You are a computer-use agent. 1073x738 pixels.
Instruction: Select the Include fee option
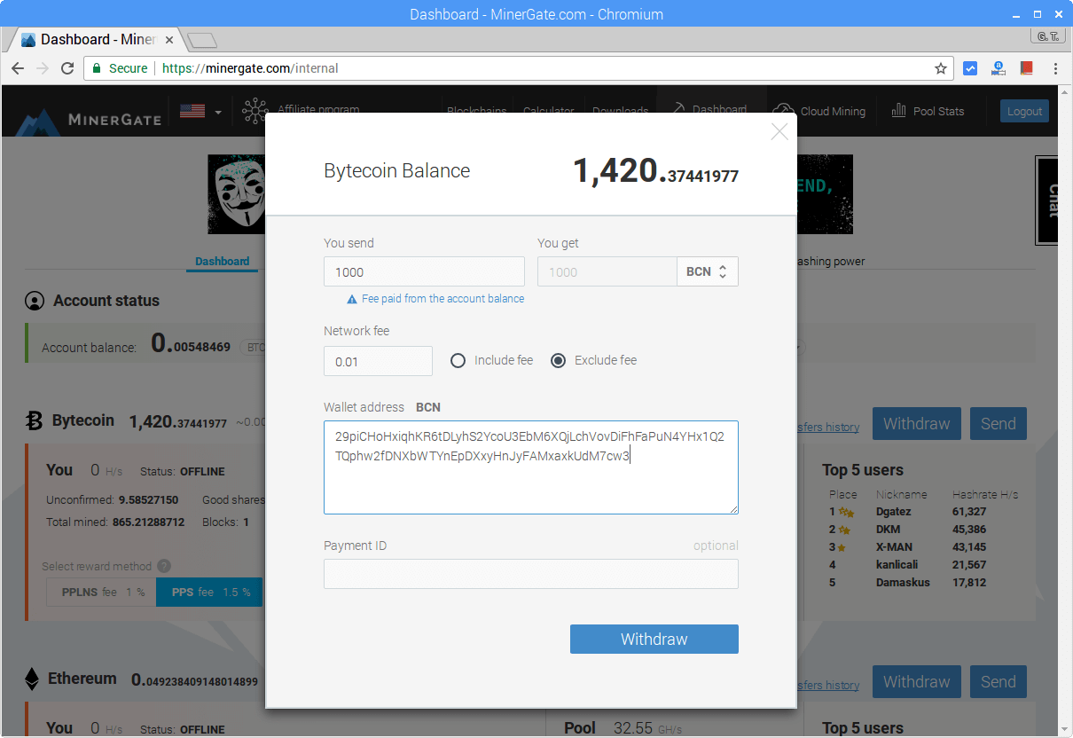(458, 360)
